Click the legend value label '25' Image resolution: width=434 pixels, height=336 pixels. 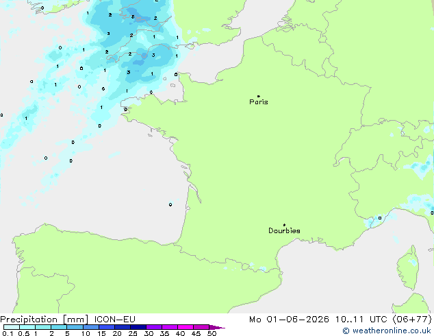pos(133,333)
